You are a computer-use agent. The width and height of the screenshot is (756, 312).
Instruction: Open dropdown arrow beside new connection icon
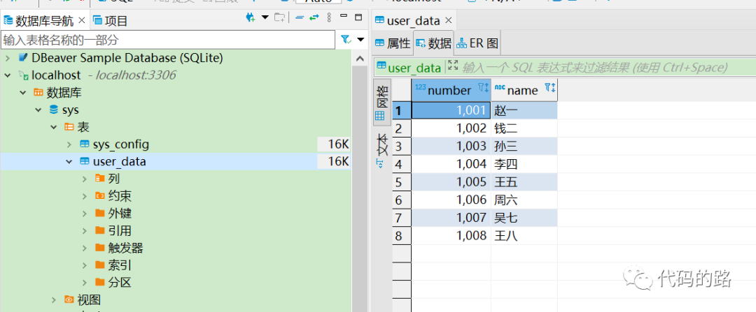[x=265, y=17]
